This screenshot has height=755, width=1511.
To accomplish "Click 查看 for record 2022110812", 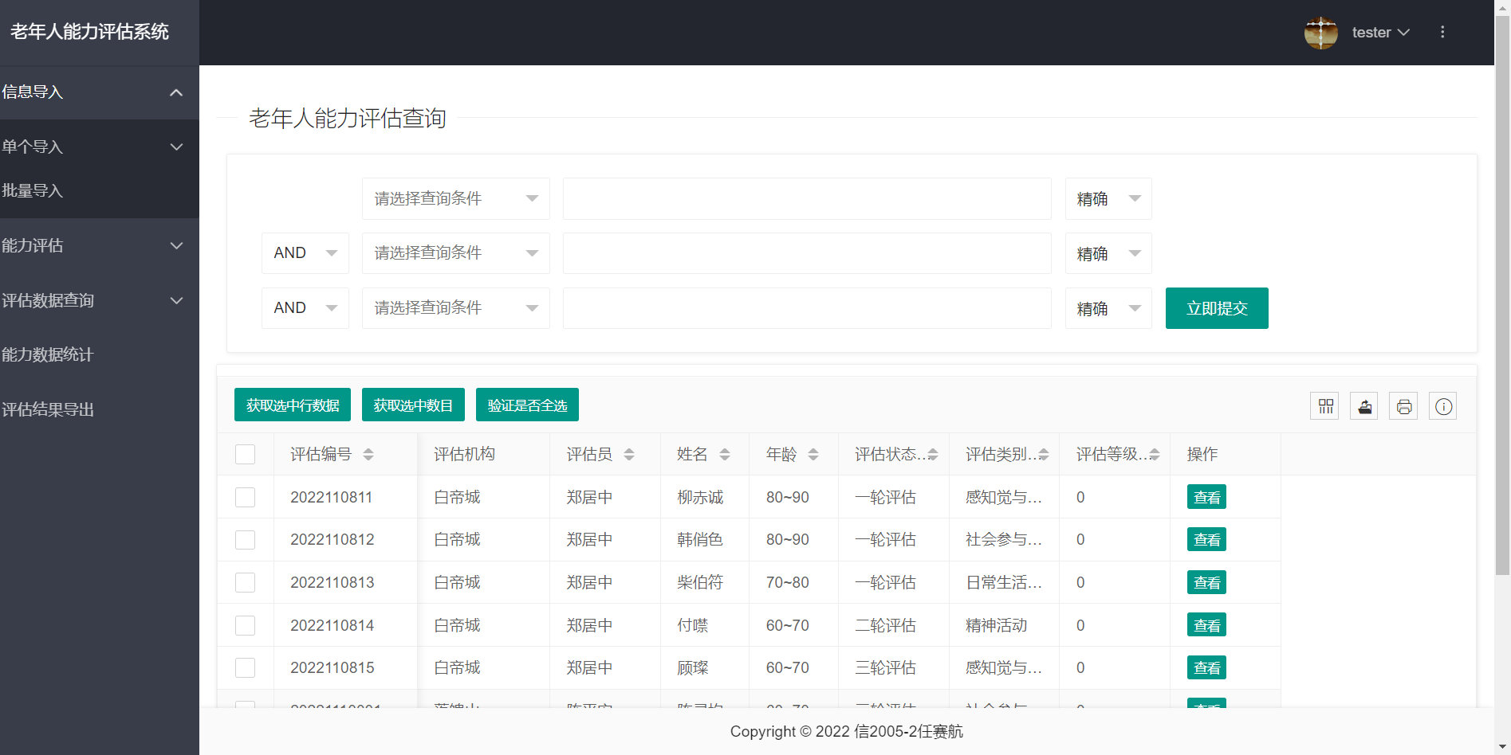I will (x=1206, y=539).
